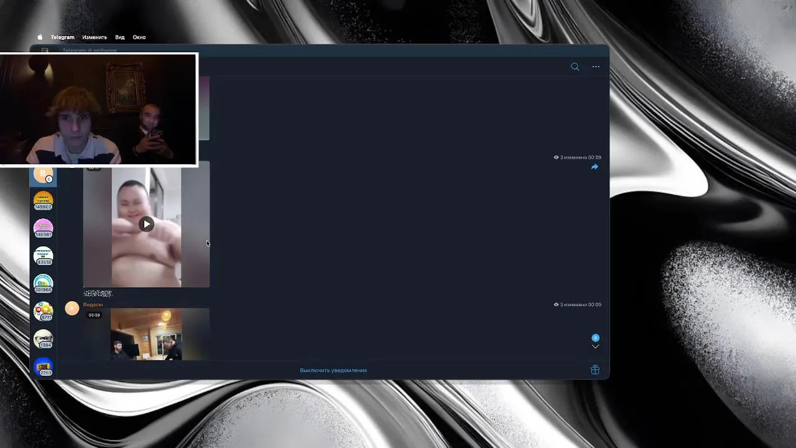
Task: Open the Apple menu
Action: pyautogui.click(x=40, y=37)
